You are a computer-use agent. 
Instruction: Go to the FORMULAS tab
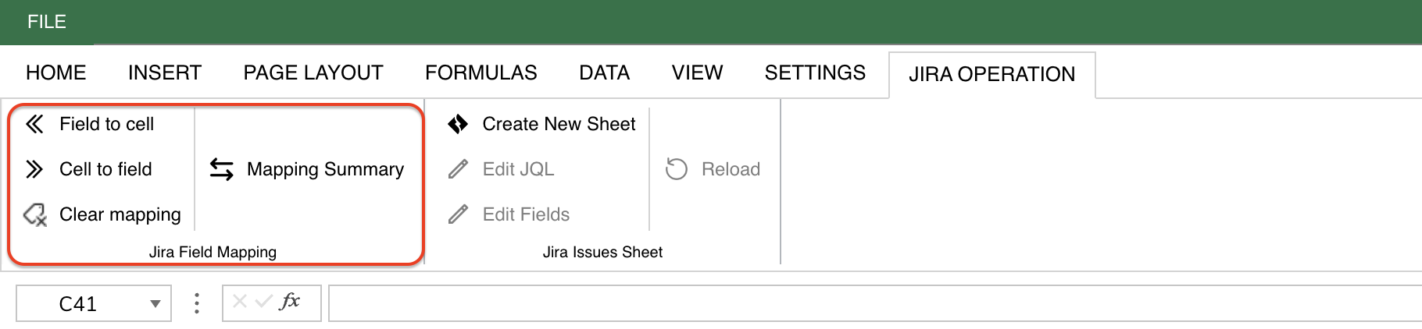coord(481,73)
